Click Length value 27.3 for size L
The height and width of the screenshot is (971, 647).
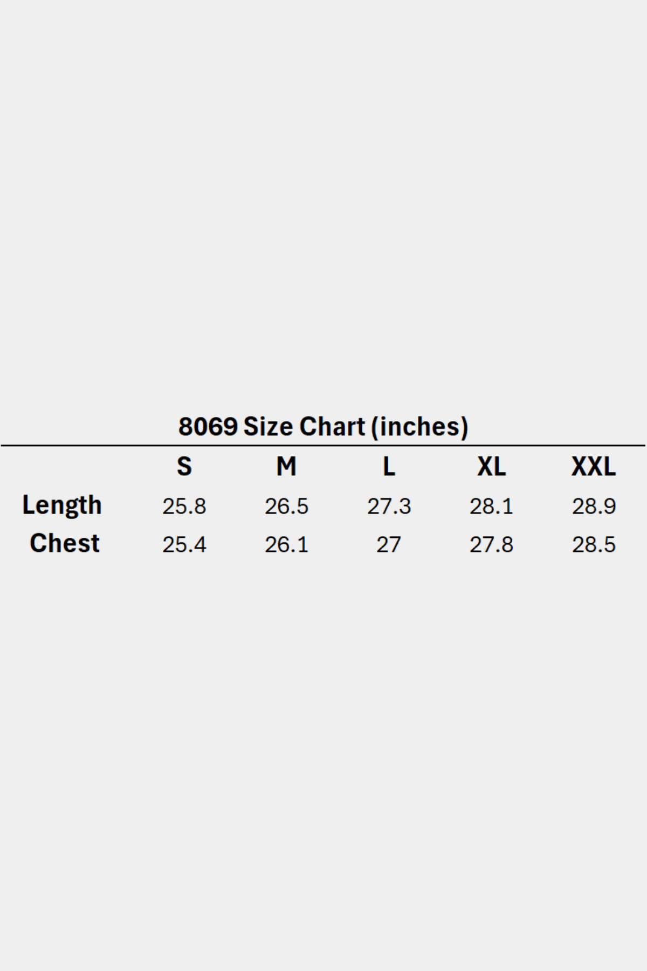point(389,507)
